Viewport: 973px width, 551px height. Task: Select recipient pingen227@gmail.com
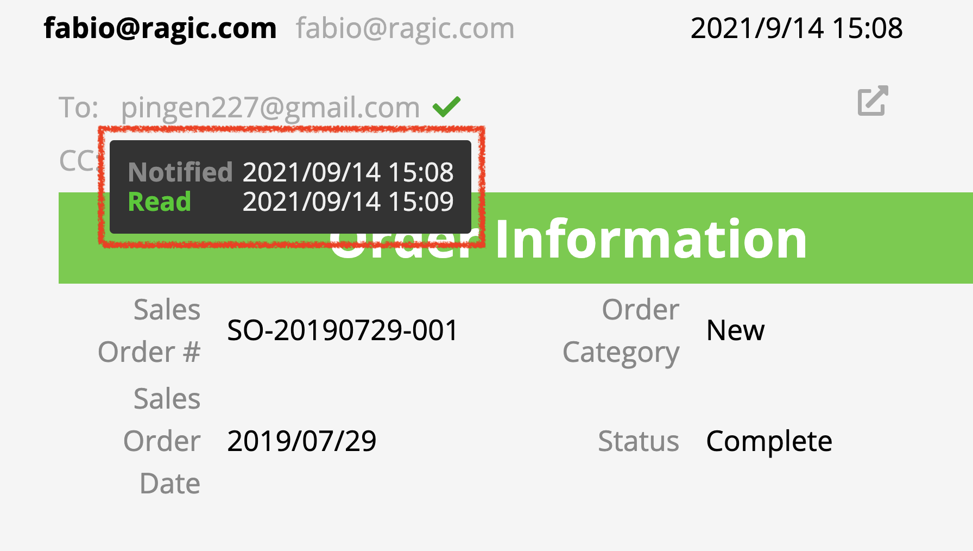270,107
